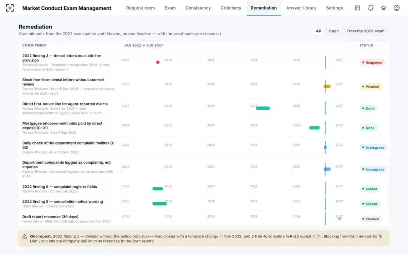
Task: Click the Reopened status badge
Action: pyautogui.click(x=372, y=63)
